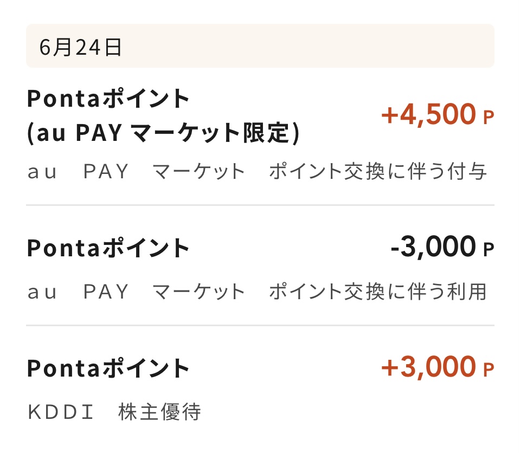Open ポイント交換に伴う付与 description text

click(x=378, y=171)
